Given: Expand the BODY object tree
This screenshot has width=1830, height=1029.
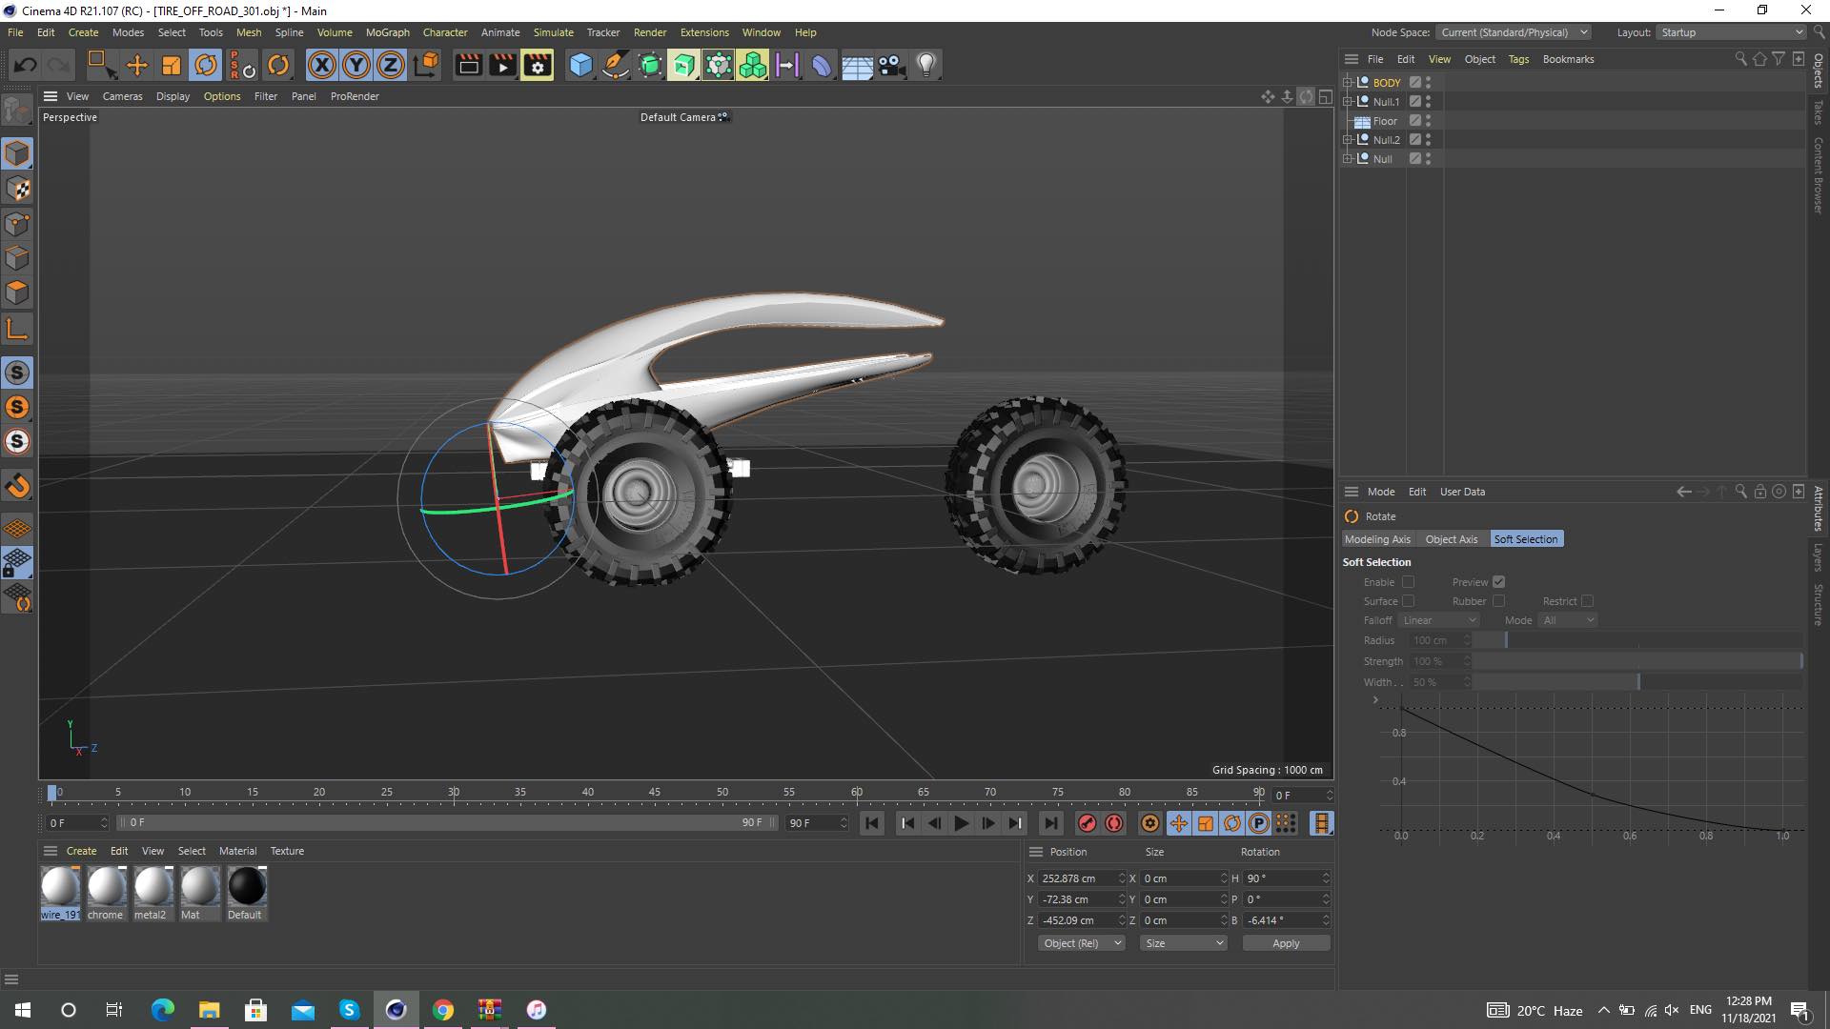Looking at the screenshot, I should 1348,83.
